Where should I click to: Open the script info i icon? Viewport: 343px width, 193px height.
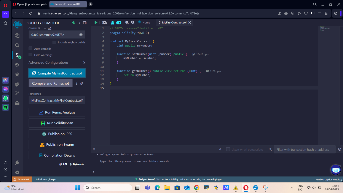point(77,83)
